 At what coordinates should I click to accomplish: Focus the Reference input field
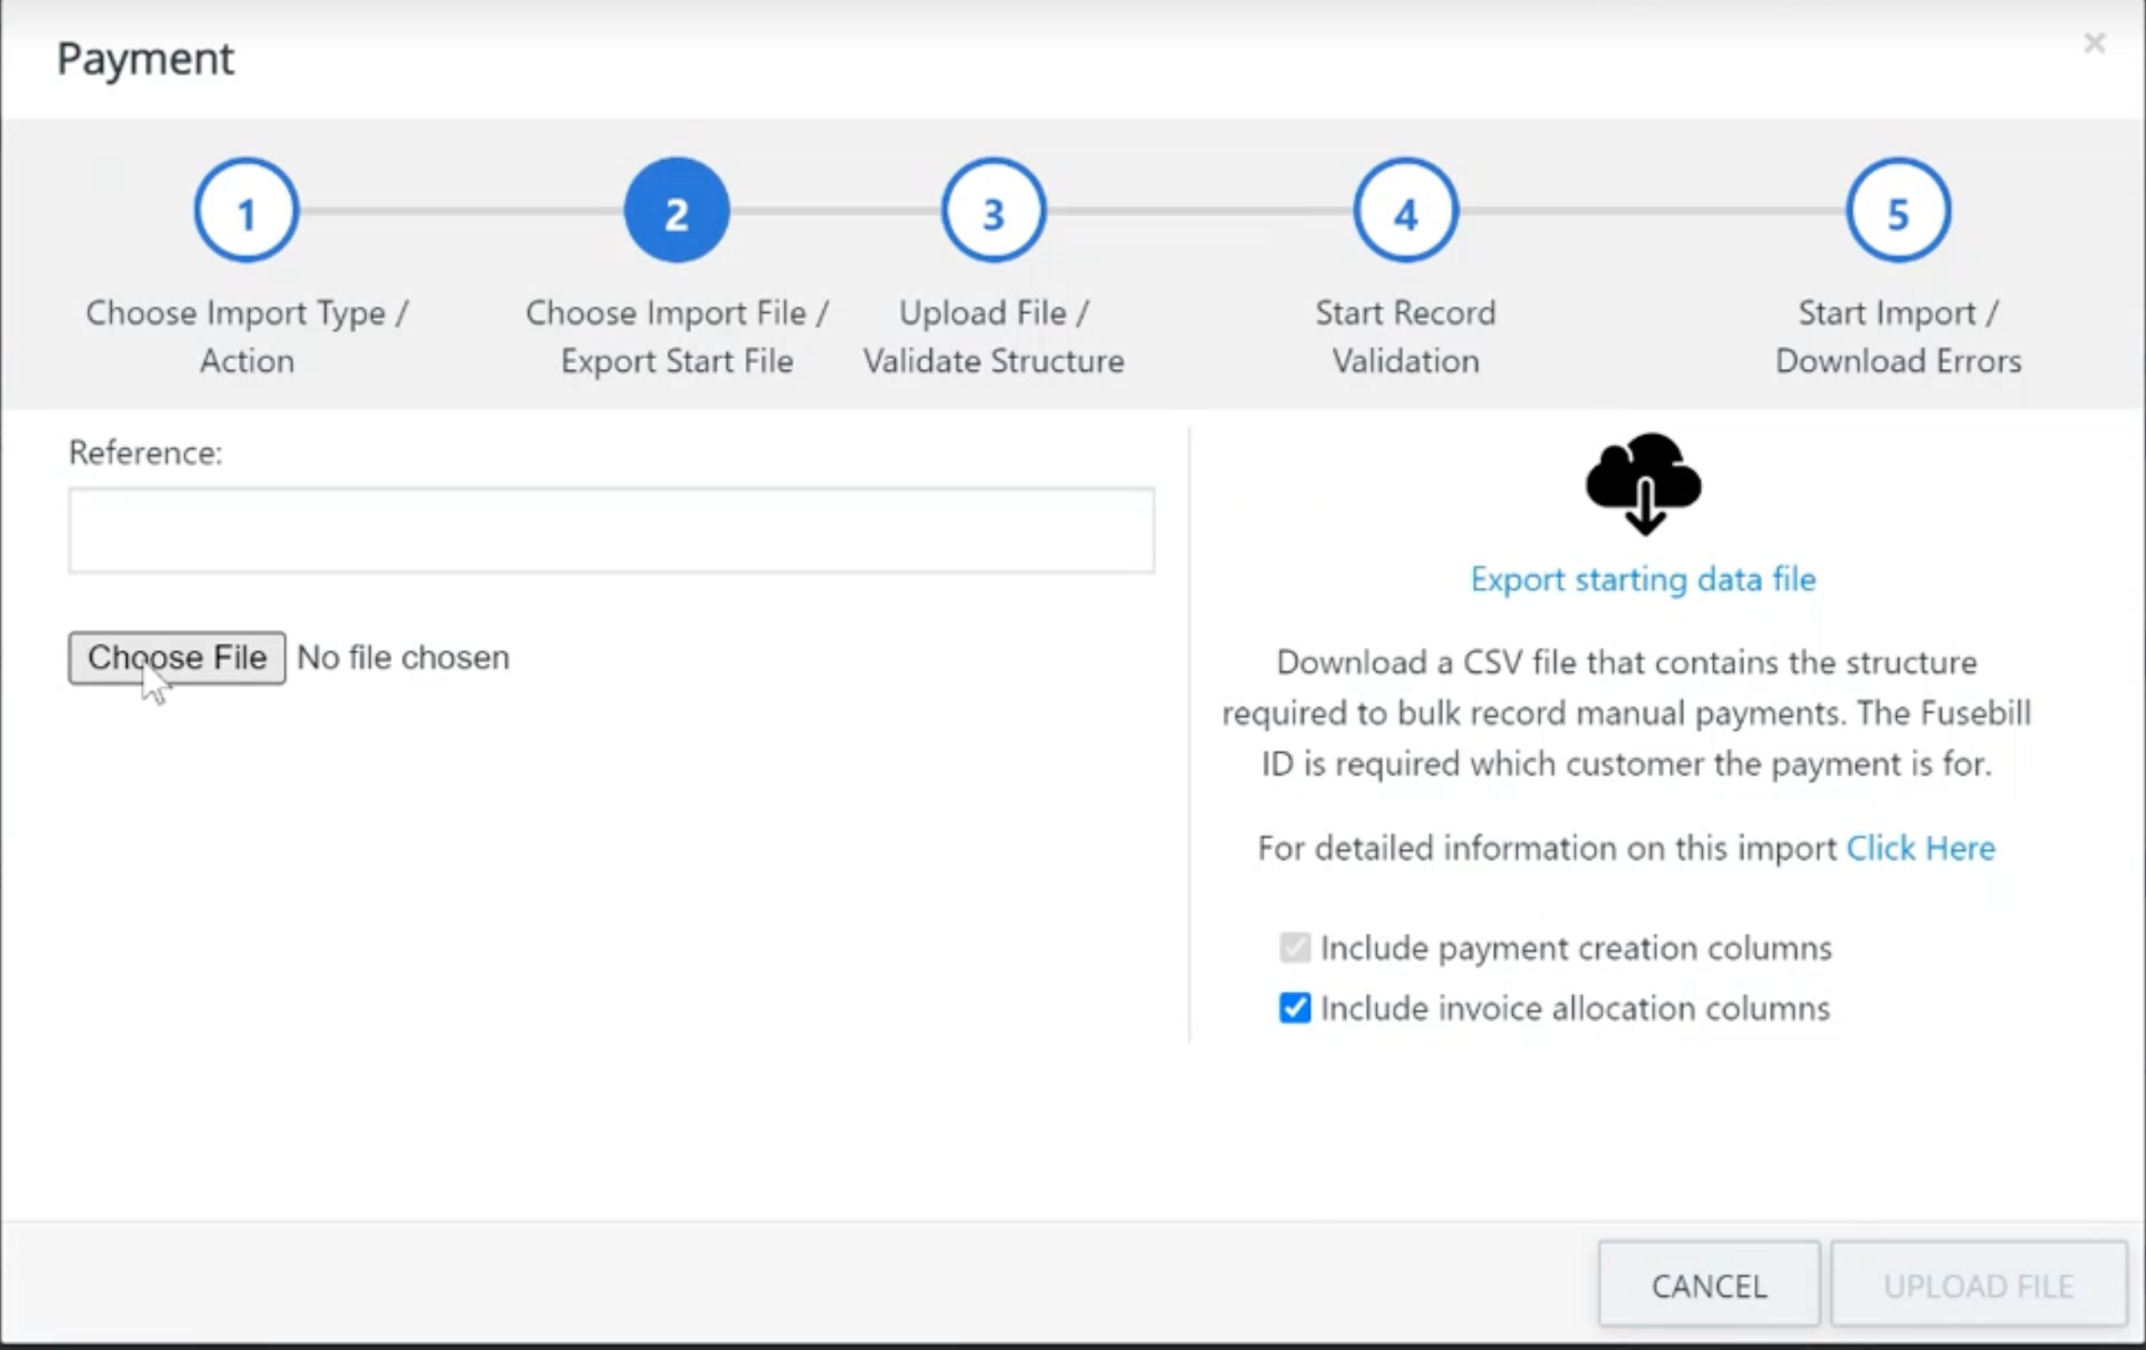coord(612,530)
